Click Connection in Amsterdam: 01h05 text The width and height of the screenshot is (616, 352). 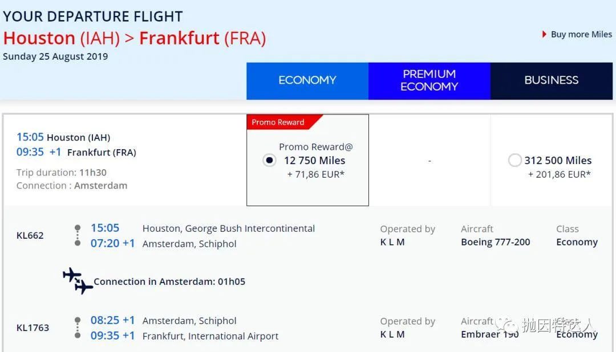169,281
